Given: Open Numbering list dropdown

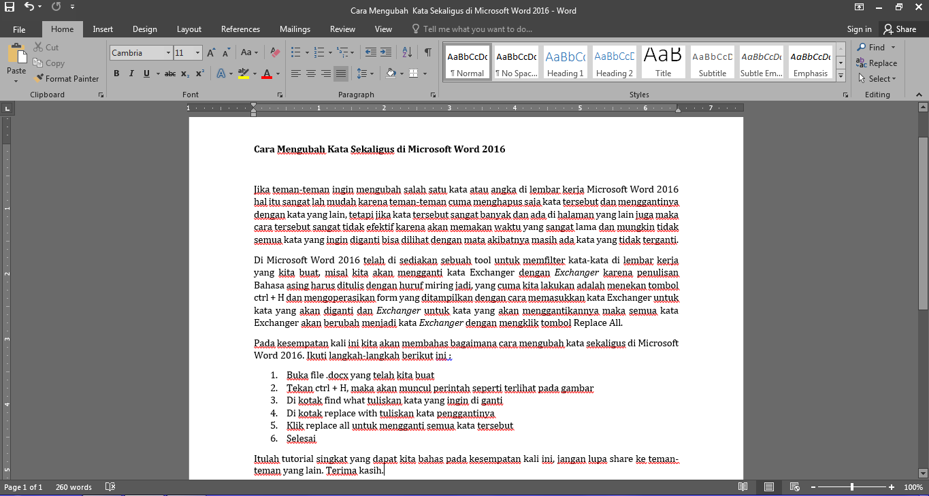Looking at the screenshot, I should (330, 52).
